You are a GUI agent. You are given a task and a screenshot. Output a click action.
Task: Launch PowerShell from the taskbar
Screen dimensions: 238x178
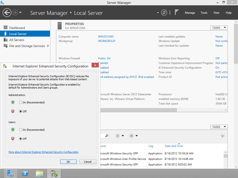click(25, 174)
